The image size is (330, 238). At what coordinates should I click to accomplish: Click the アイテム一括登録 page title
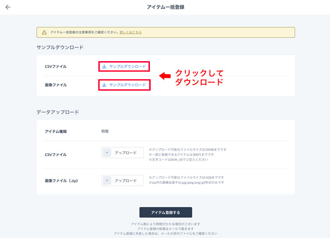tap(165, 7)
